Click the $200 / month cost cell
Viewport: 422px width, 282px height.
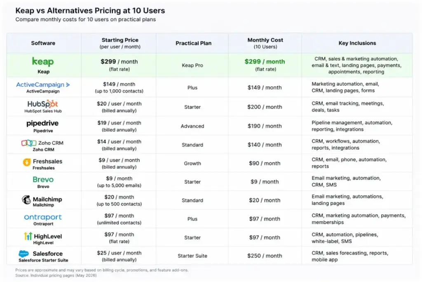click(265, 107)
